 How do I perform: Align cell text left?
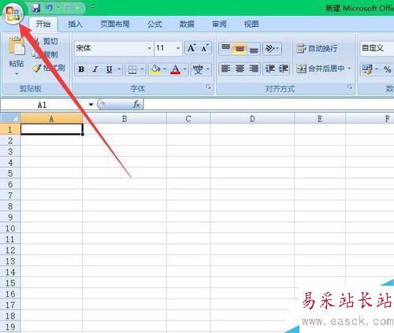pos(225,69)
